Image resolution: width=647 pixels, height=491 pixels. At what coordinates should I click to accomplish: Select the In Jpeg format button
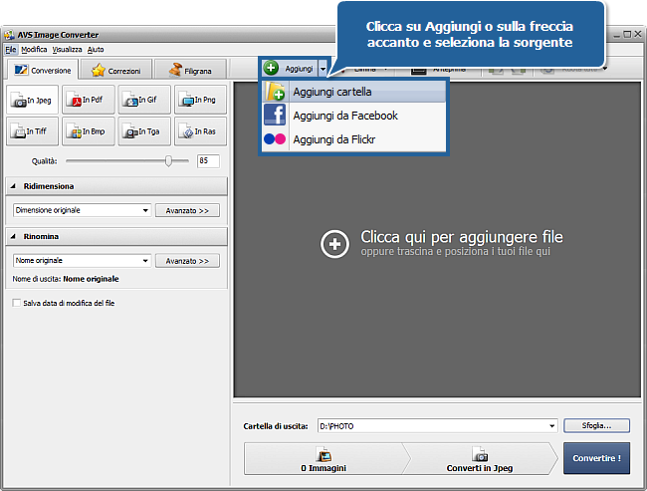tap(32, 100)
